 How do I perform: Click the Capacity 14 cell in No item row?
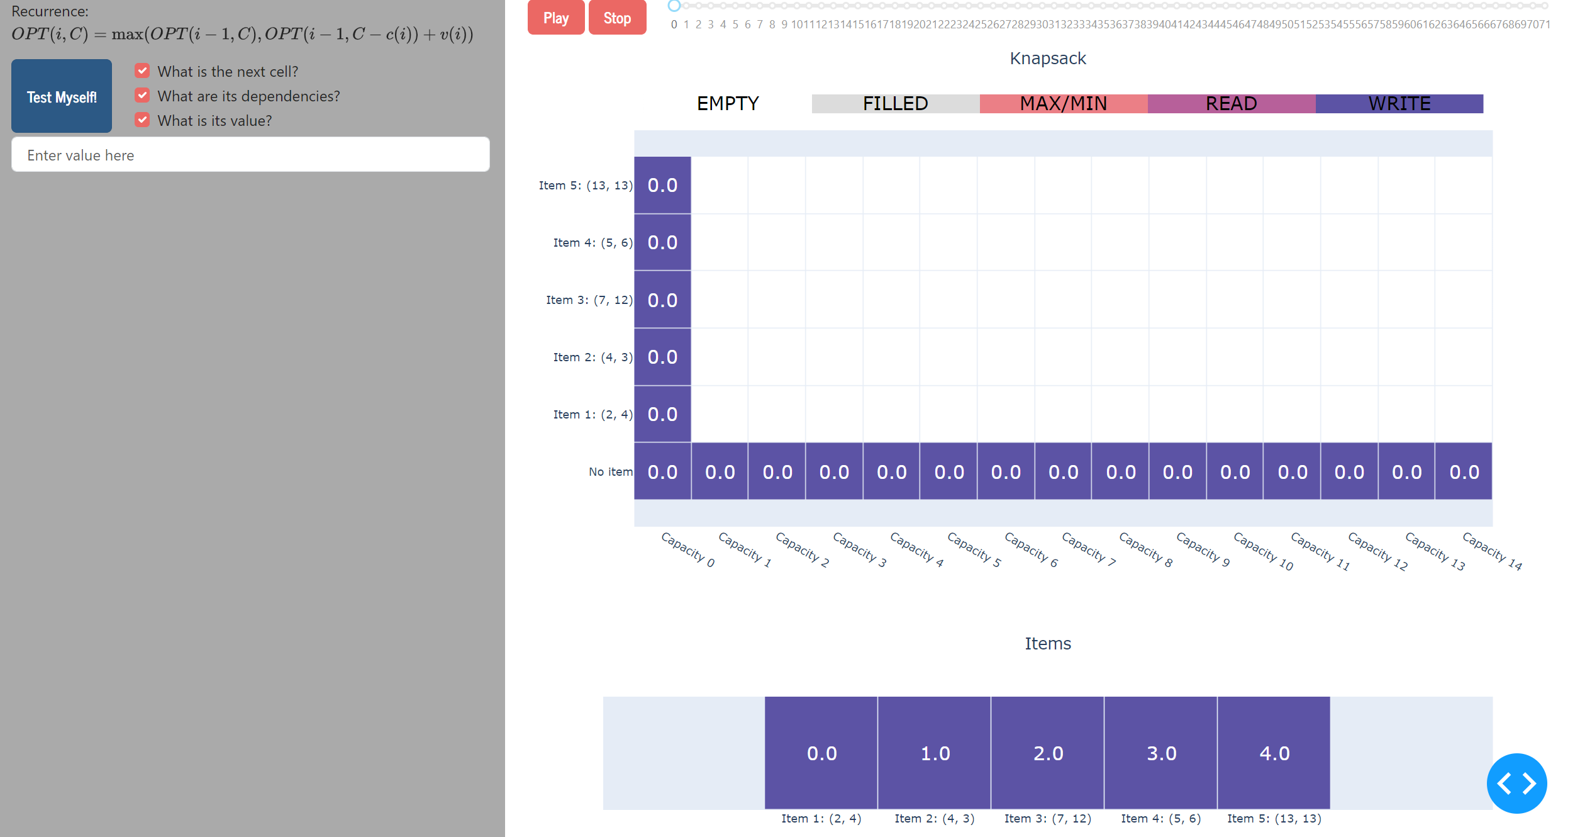pos(1463,471)
